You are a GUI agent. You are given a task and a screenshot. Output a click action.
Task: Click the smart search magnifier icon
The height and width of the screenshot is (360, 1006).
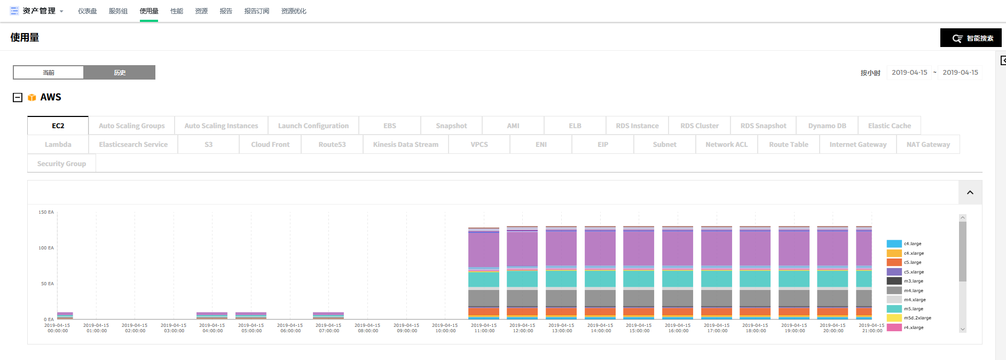point(957,38)
